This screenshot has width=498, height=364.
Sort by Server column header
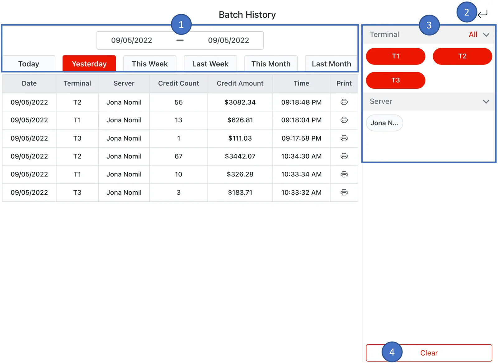tap(124, 83)
